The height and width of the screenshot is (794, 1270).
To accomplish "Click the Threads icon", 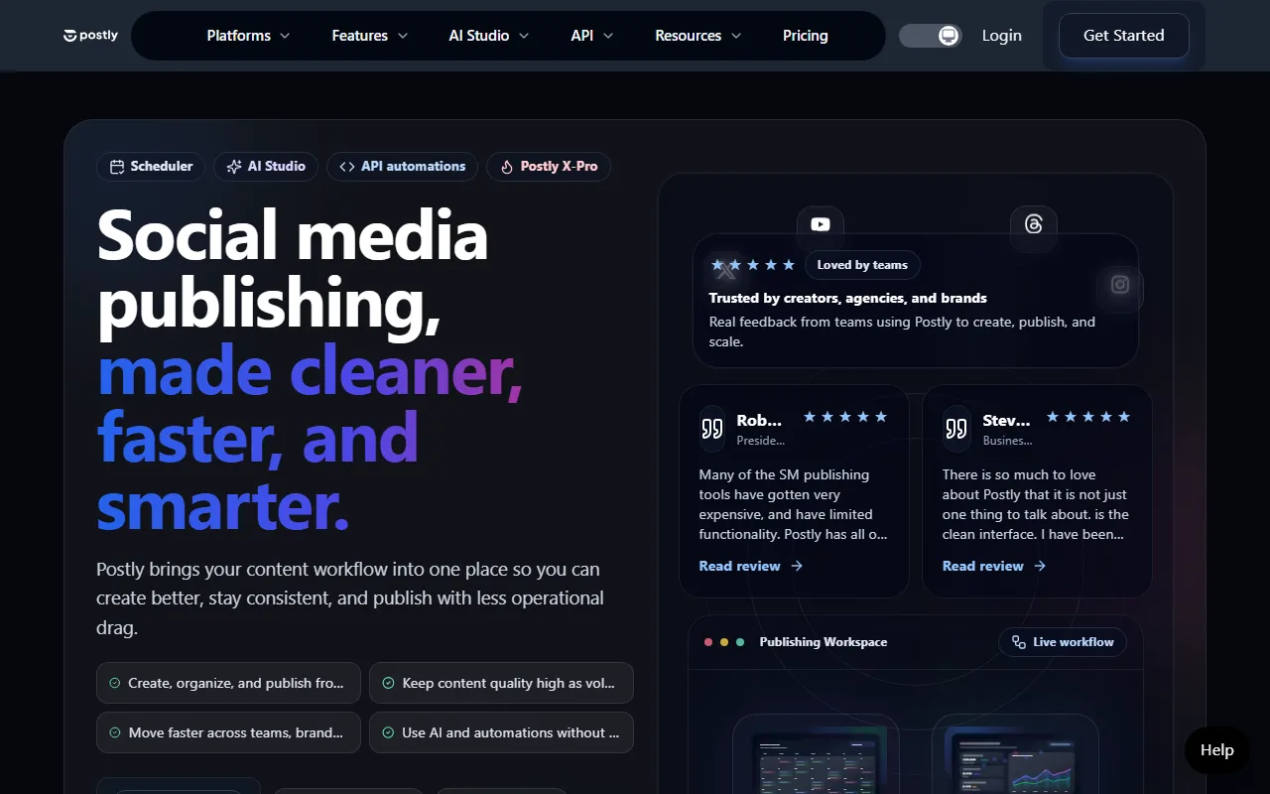I will point(1033,224).
